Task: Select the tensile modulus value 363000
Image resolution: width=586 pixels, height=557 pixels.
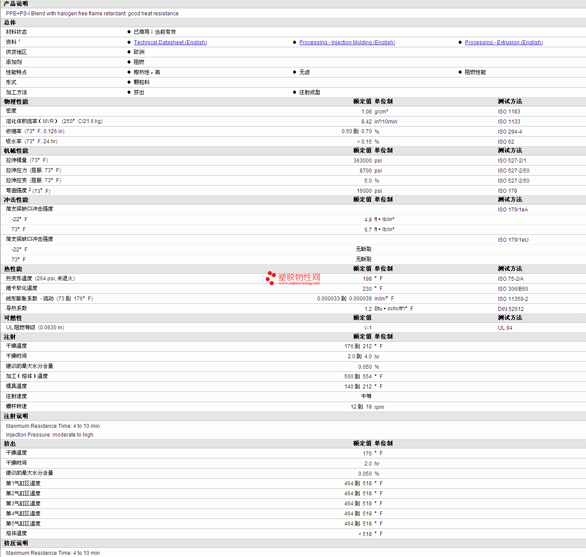Action: [363, 161]
